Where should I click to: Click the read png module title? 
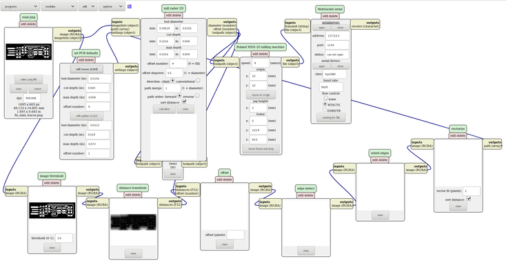tap(28, 17)
